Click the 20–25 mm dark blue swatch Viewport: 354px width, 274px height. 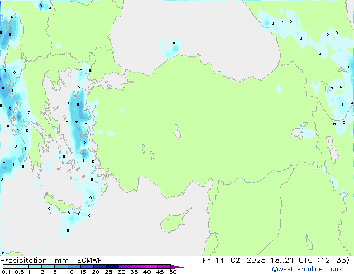(100, 267)
